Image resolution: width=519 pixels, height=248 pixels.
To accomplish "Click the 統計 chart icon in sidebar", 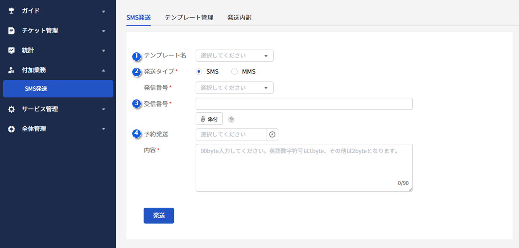I will pos(11,51).
